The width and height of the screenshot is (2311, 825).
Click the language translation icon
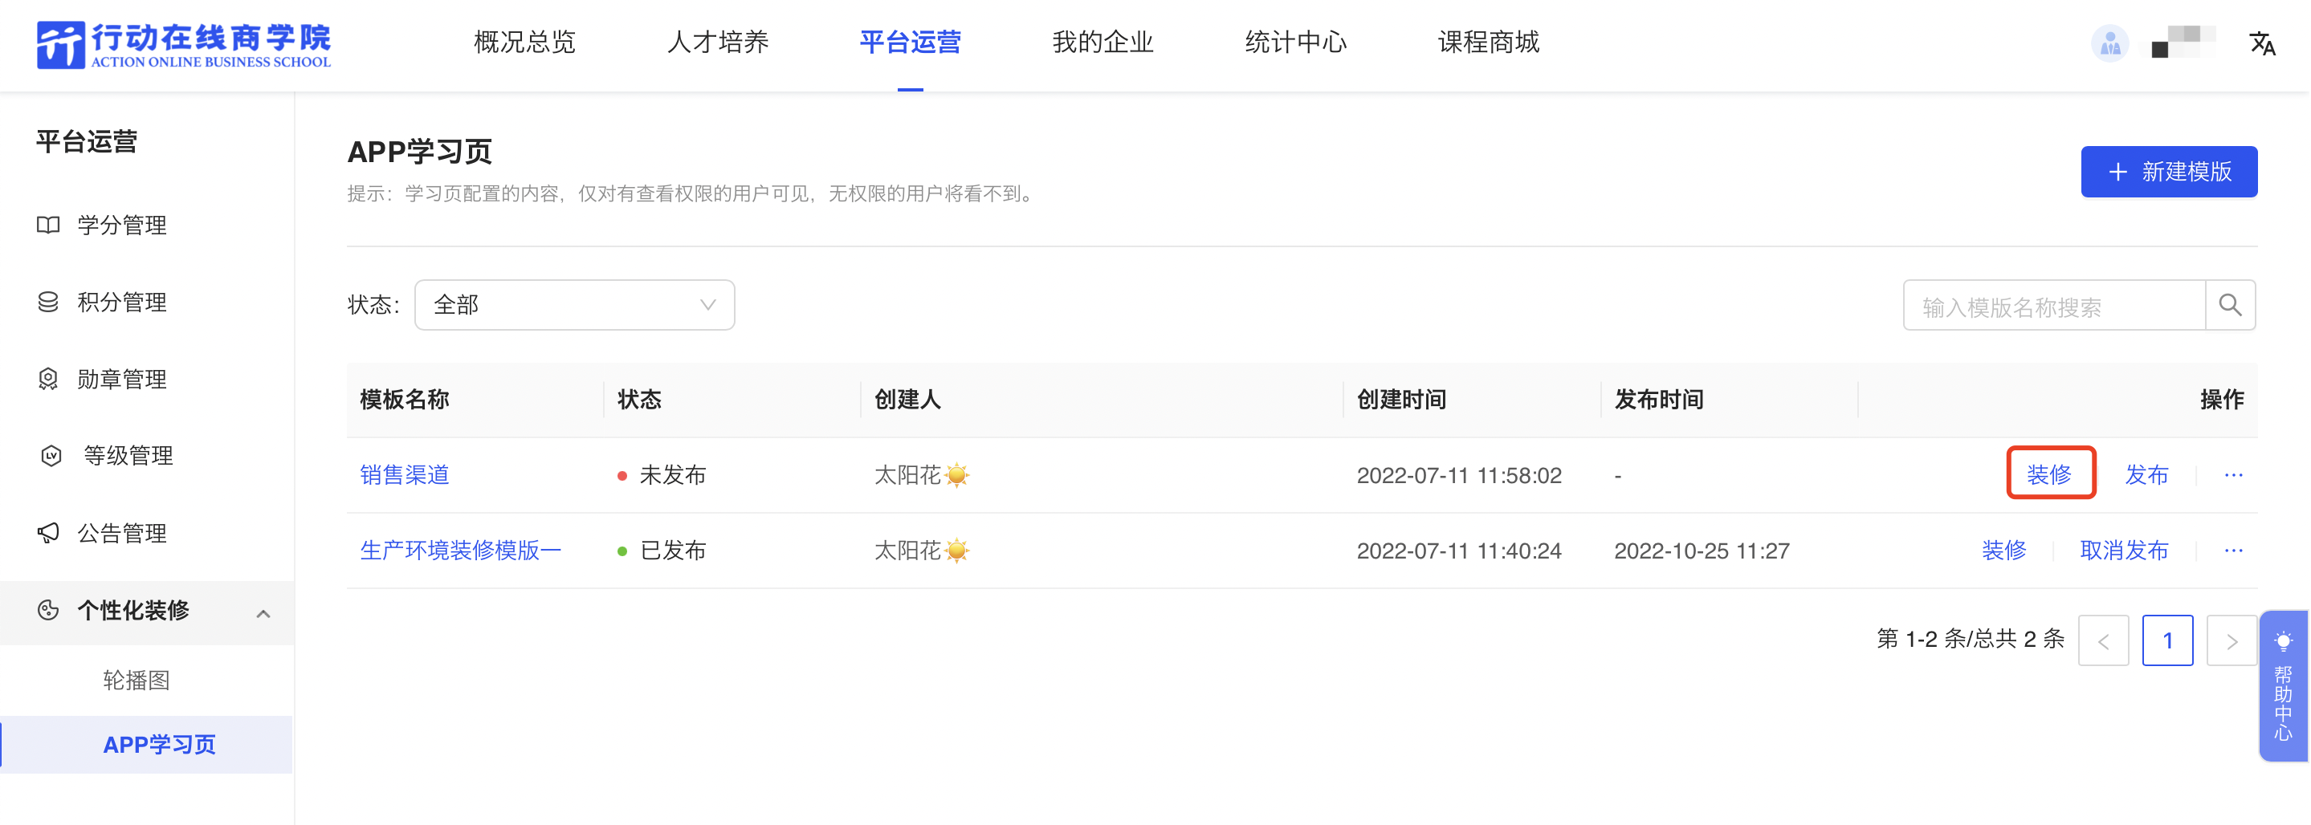2263,43
